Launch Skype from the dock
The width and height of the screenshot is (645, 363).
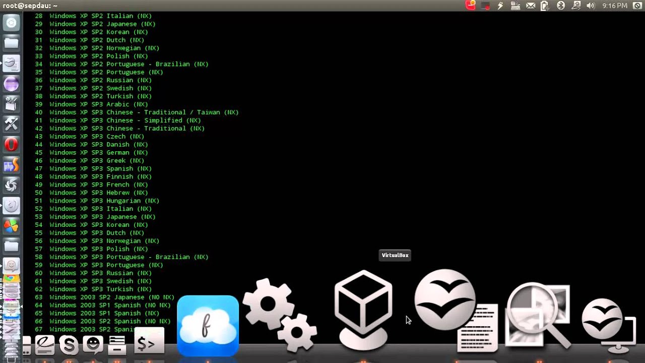[69, 345]
